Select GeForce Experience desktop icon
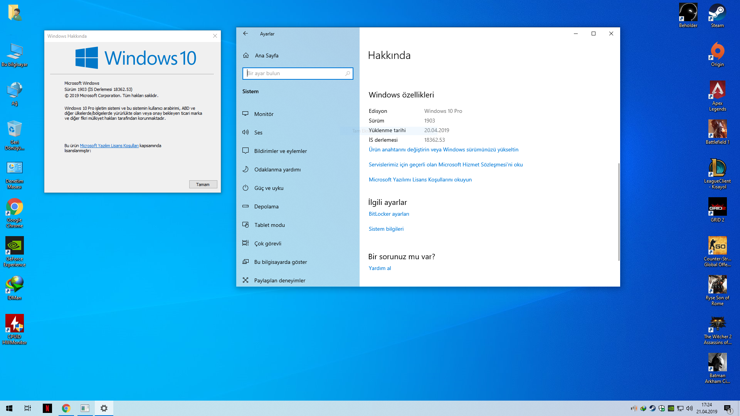740x416 pixels. coord(14,252)
